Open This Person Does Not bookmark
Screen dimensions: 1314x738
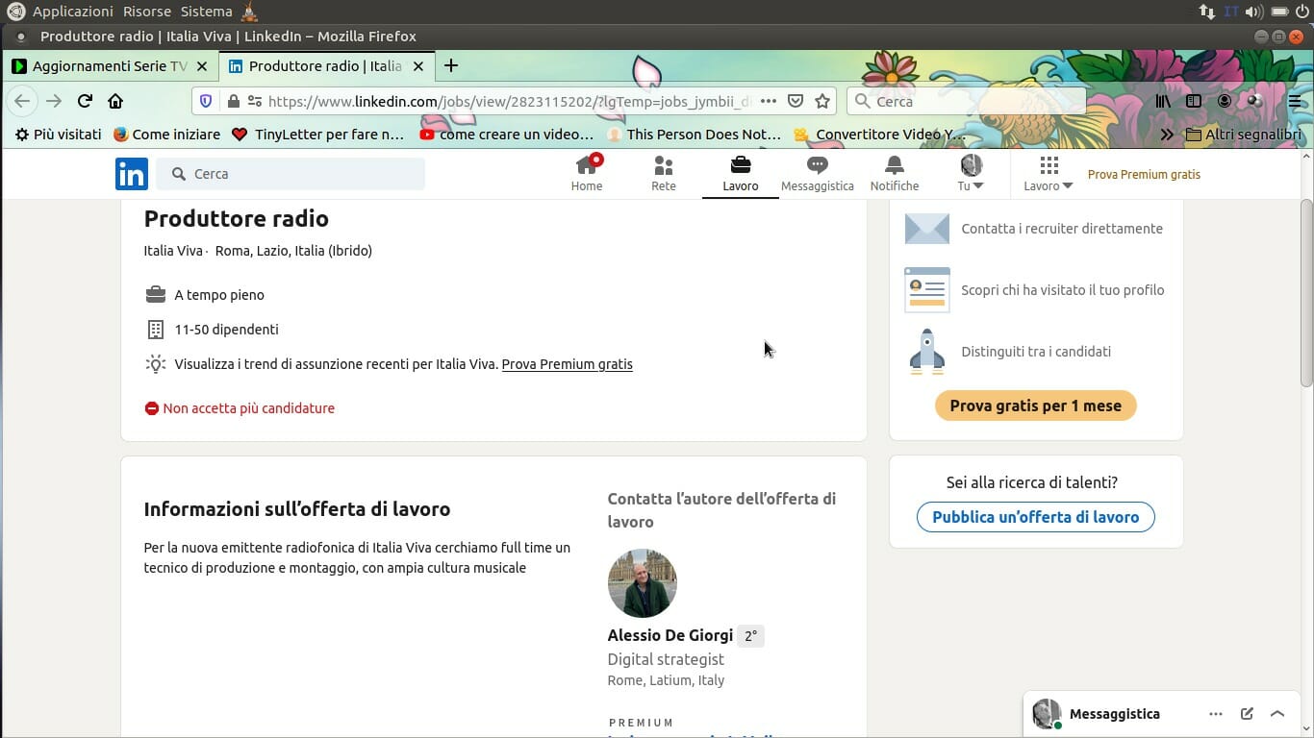click(694, 135)
